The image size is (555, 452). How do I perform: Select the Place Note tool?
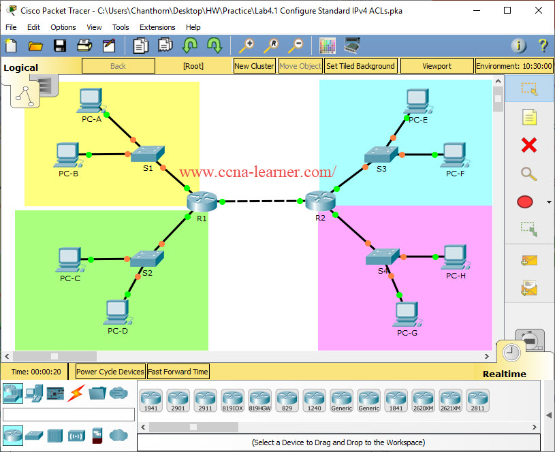click(x=528, y=116)
